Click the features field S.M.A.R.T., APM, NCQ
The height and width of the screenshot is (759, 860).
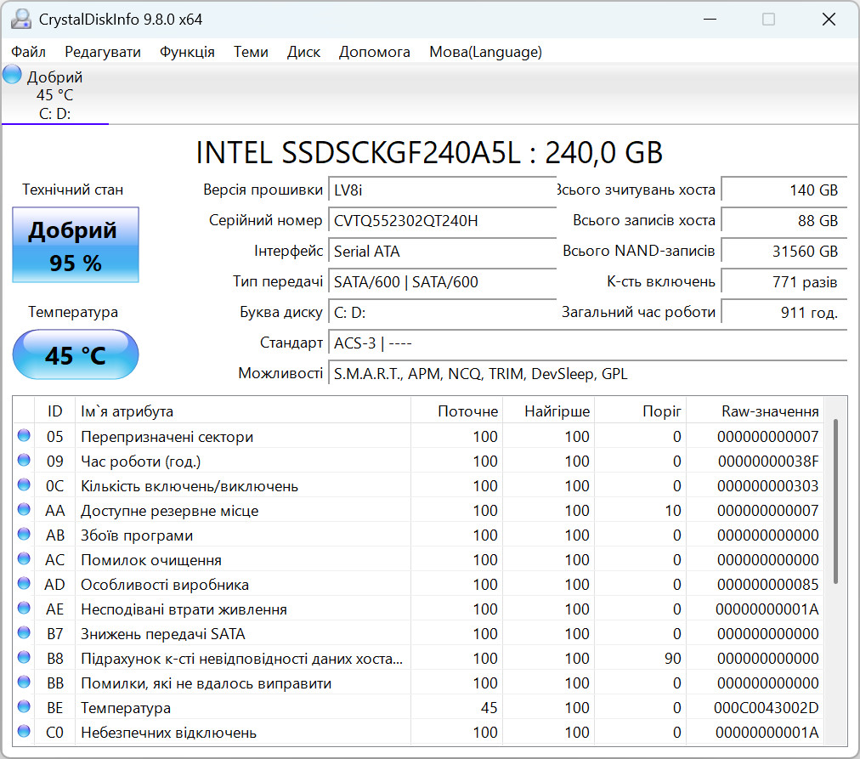(x=588, y=374)
